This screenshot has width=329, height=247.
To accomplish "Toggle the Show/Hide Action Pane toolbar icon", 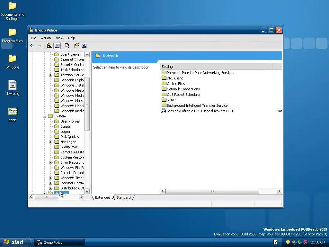I will click(x=84, y=46).
